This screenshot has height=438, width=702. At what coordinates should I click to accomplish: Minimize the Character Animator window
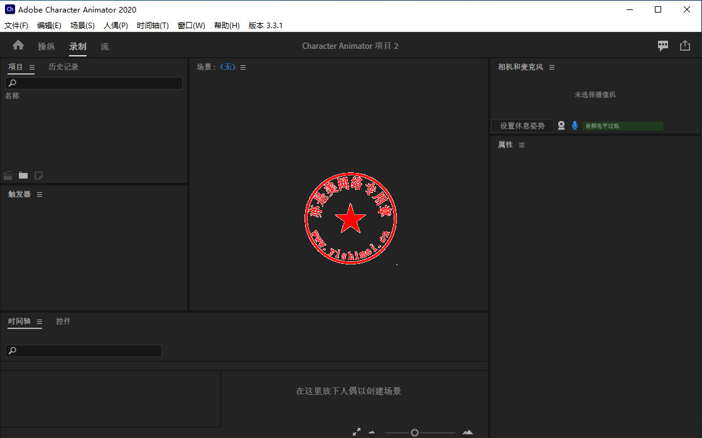(630, 9)
